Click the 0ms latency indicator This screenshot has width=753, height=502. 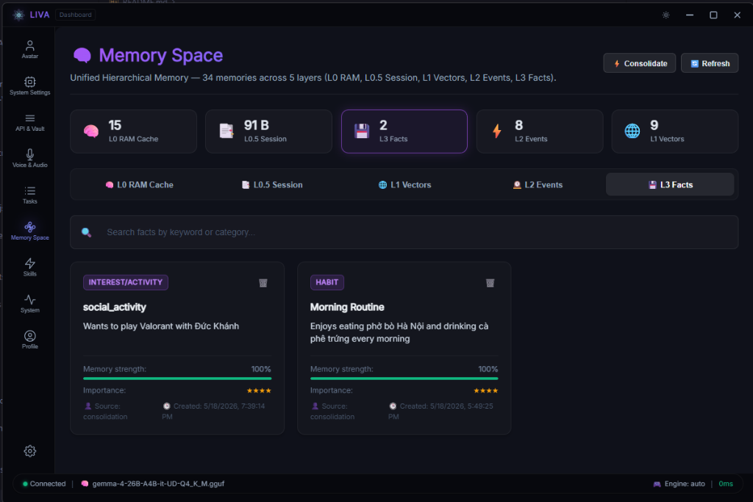(x=726, y=484)
